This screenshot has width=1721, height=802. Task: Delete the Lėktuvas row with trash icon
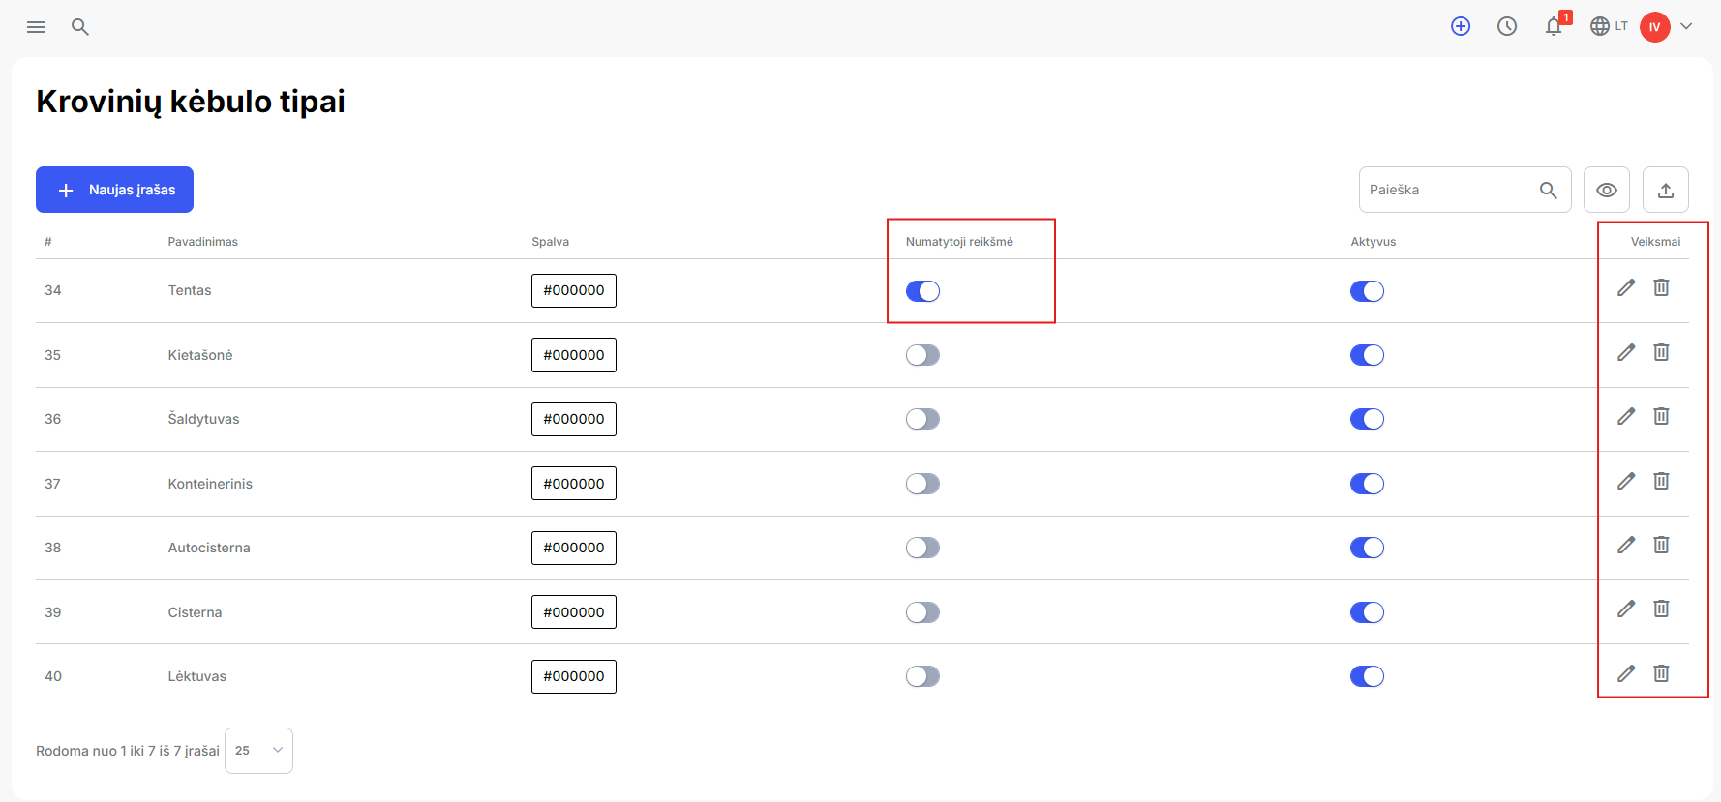click(1661, 673)
